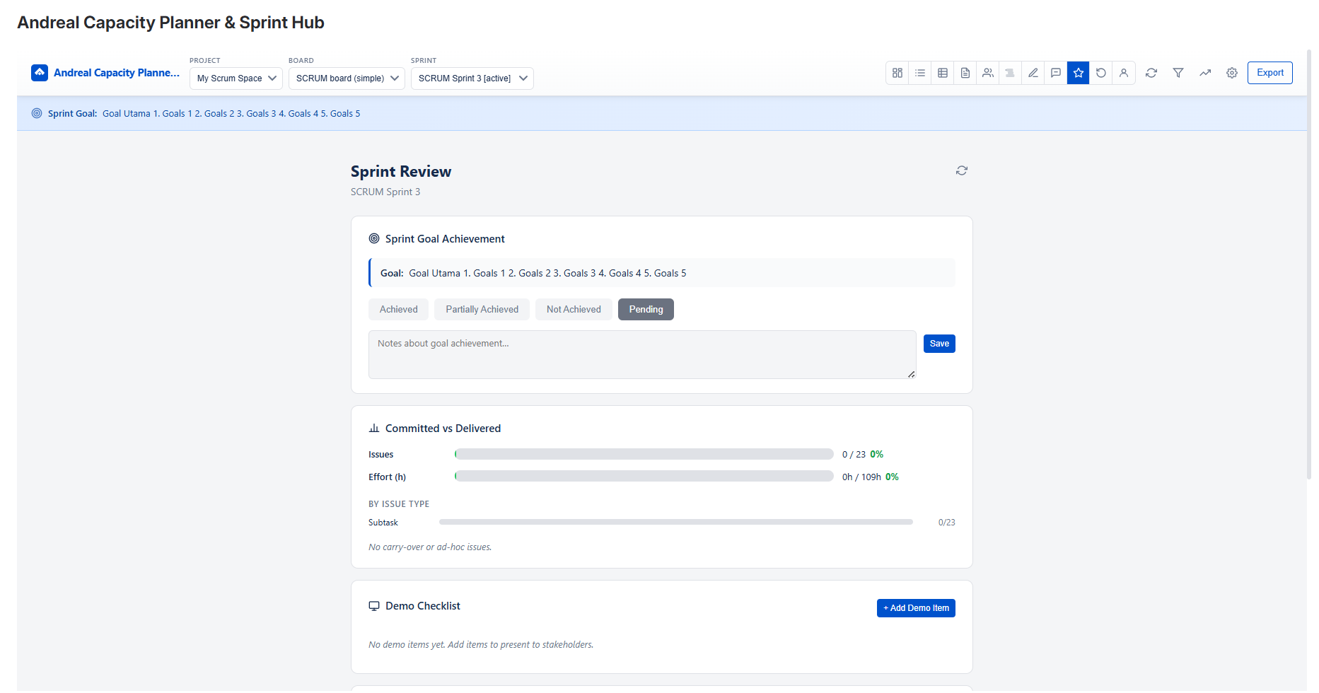Select the starred Sprint Review icon
1319x693 pixels.
coord(1078,73)
